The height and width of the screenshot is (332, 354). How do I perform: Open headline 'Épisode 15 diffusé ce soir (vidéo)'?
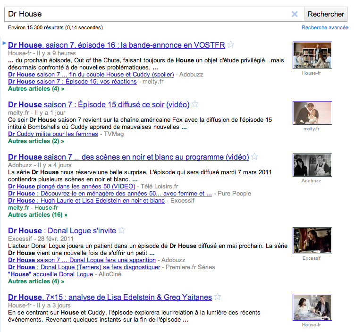[x=99, y=104]
